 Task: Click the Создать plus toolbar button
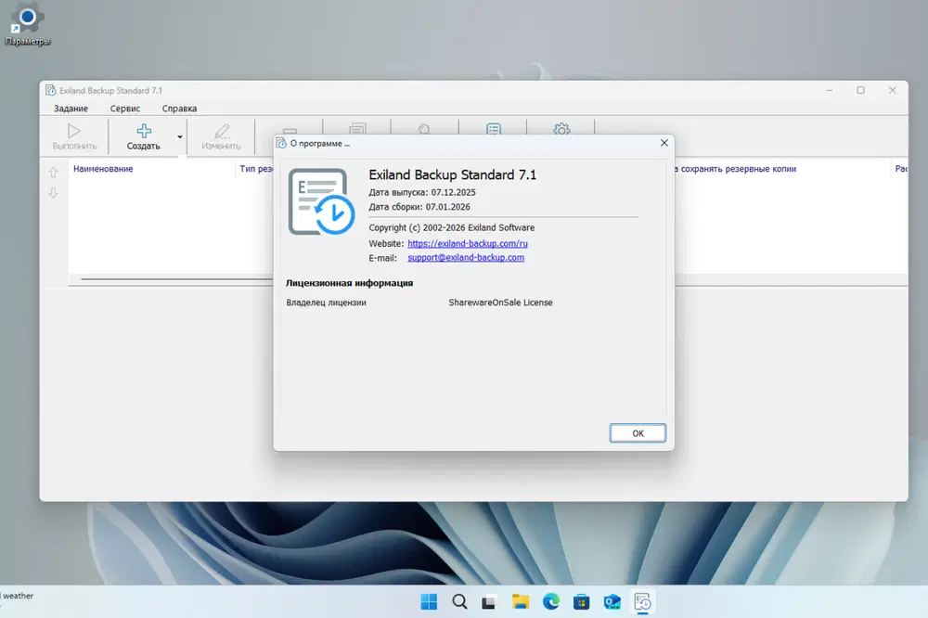click(143, 136)
